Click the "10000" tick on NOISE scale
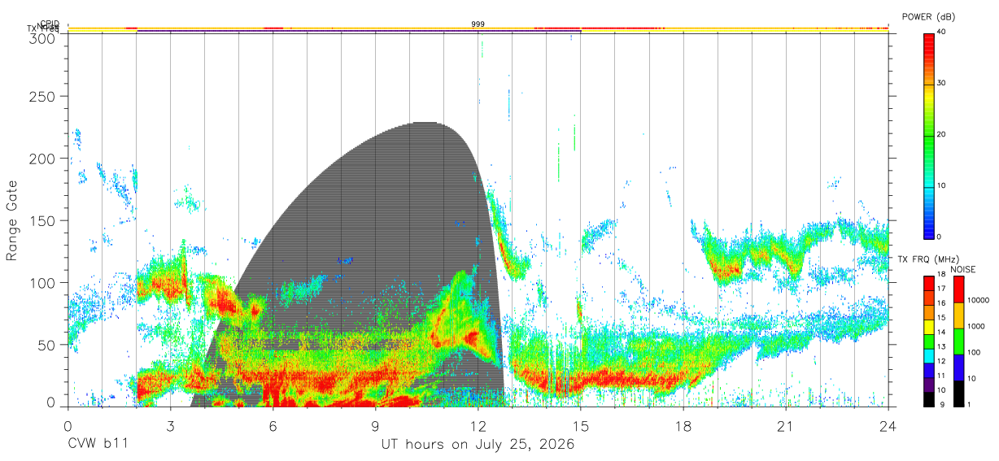999x461 pixels. [977, 301]
